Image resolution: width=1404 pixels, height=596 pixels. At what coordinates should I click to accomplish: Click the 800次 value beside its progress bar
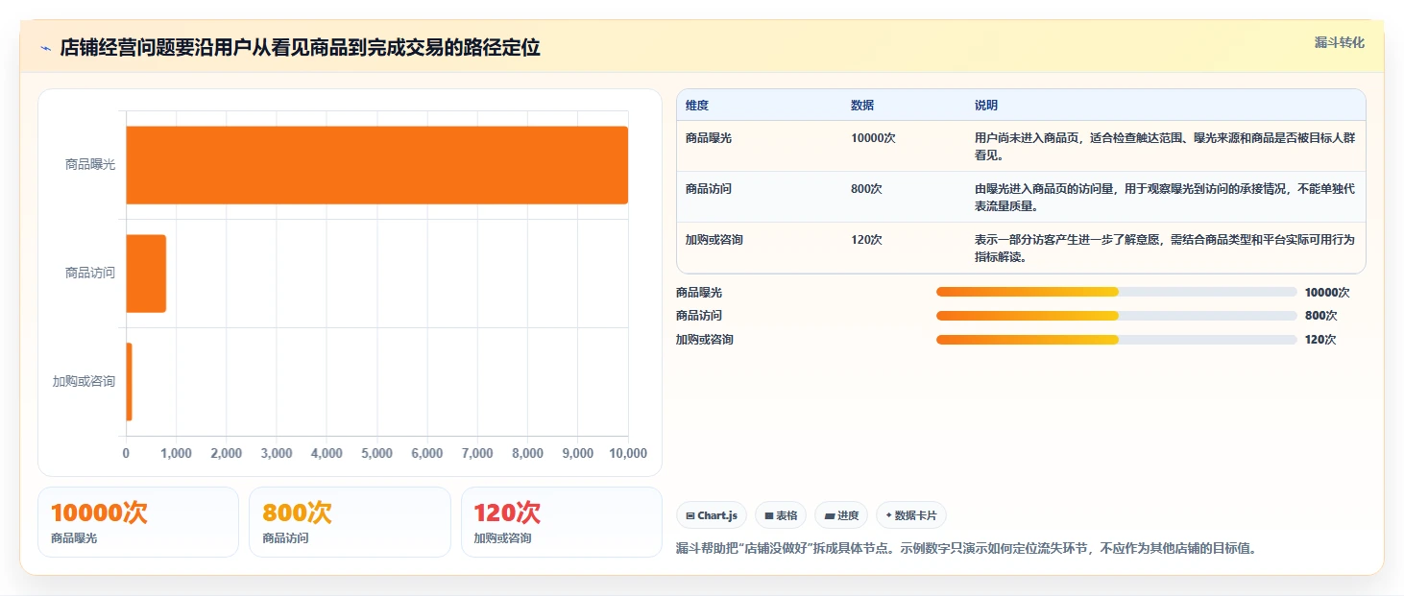click(1320, 316)
